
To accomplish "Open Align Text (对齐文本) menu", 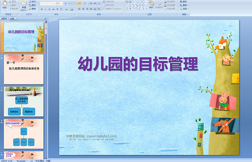I will point(109,5).
